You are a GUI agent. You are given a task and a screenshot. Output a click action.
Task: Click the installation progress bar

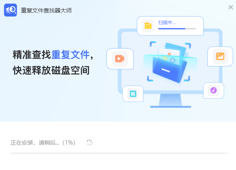[x=119, y=153]
